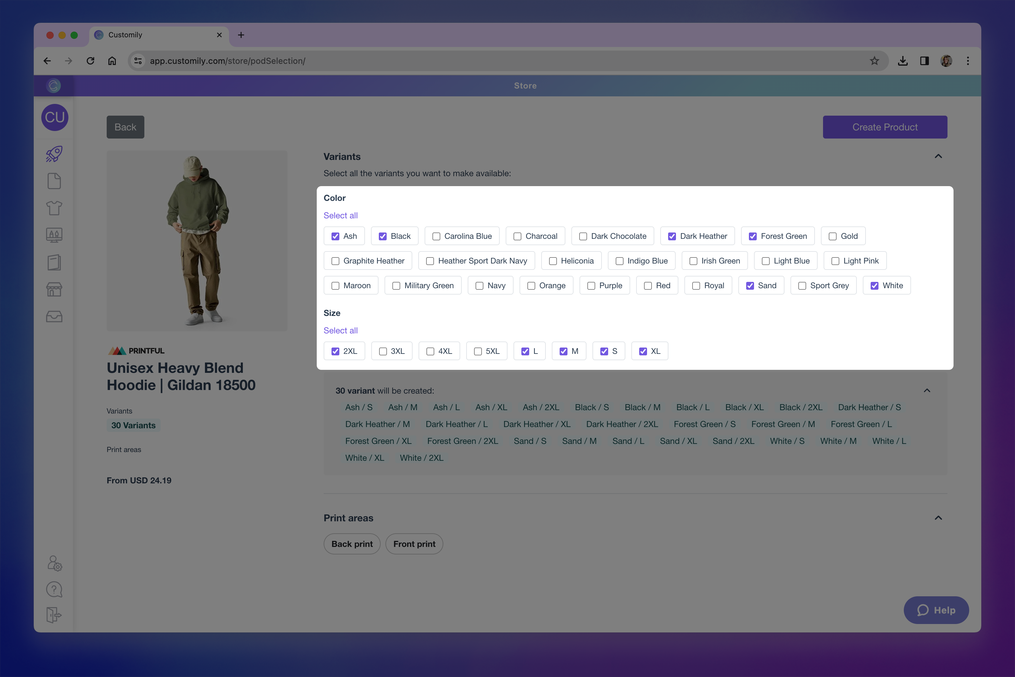Viewport: 1015px width, 677px height.
Task: Open the rocket launch sidebar icon
Action: (54, 154)
